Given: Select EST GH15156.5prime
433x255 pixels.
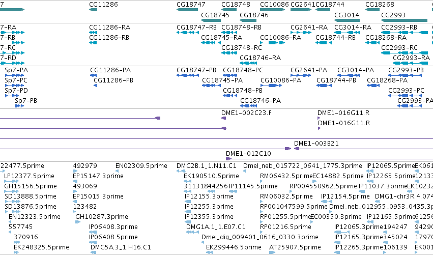Looking at the screenshot, I should [31, 186].
